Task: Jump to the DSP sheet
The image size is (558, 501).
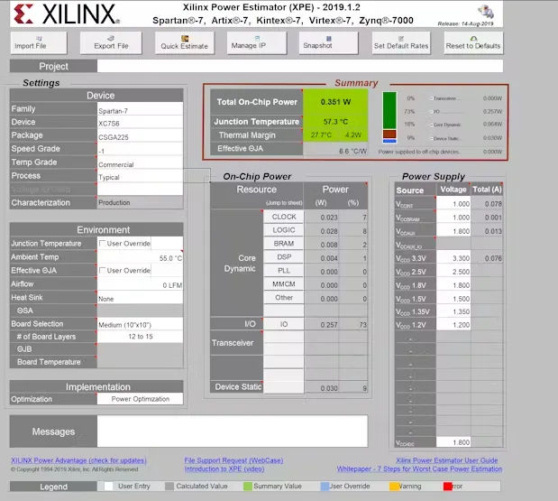Action: pyautogui.click(x=284, y=257)
